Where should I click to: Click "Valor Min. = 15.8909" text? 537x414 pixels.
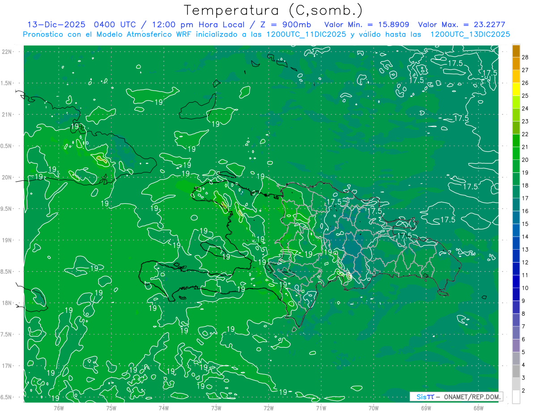point(367,25)
